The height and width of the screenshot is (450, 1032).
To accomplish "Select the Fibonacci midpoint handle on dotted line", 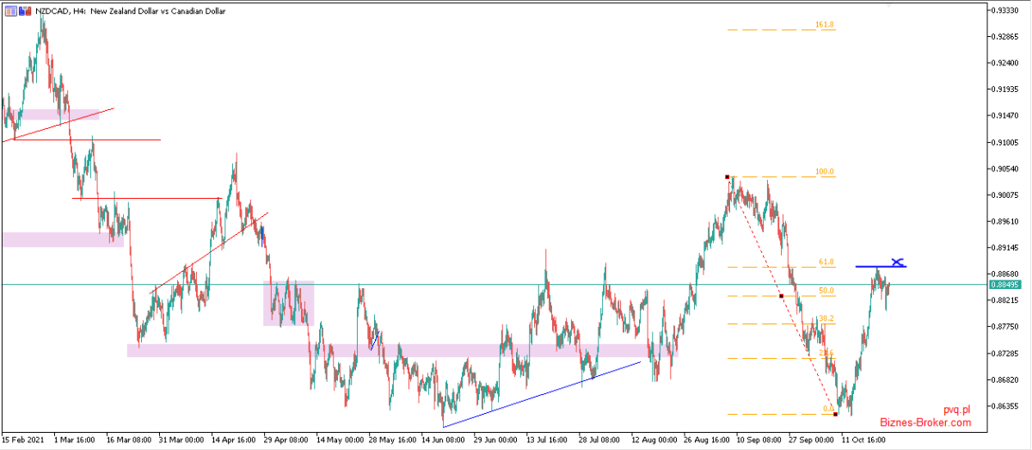I will pyautogui.click(x=781, y=296).
